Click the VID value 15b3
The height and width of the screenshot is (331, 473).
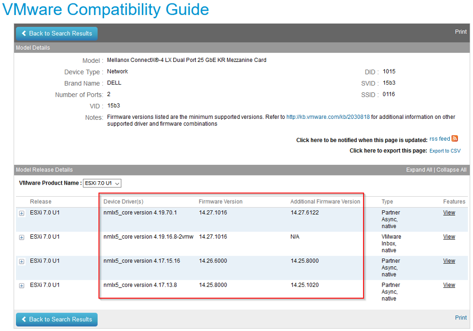tap(113, 106)
